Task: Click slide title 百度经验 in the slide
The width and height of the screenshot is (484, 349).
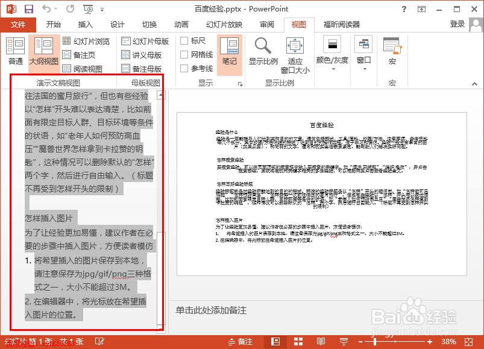Action: click(x=322, y=125)
